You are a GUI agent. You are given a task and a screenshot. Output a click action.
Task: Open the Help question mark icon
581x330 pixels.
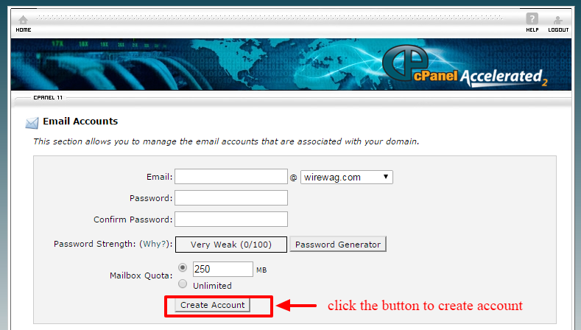532,18
